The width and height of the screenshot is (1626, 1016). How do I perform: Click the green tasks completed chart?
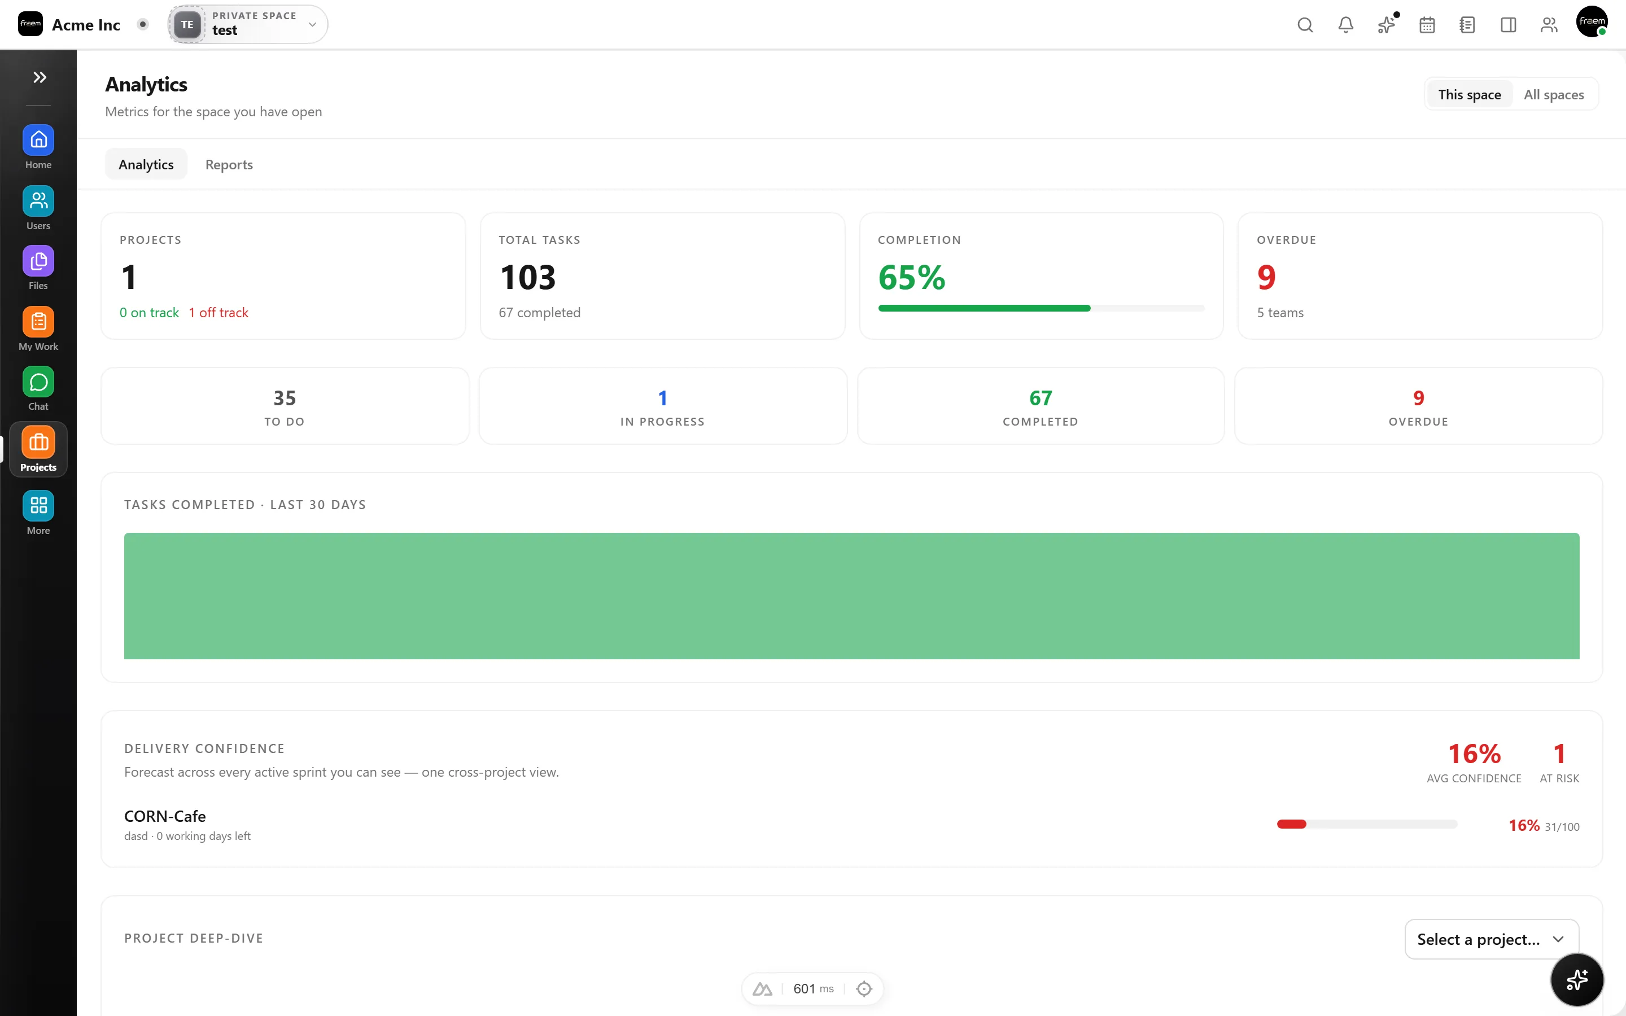[x=851, y=596]
